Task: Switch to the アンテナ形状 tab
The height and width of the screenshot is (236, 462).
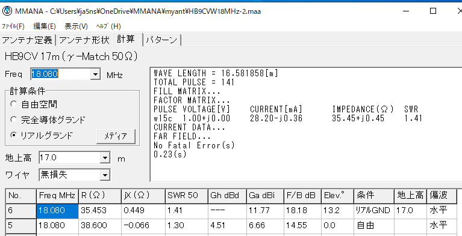Action: 84,40
